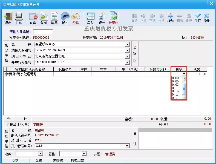This screenshot has height=164, width=216.
Task: Click the tax rate list scrollbar thumb
Action: (184, 89)
